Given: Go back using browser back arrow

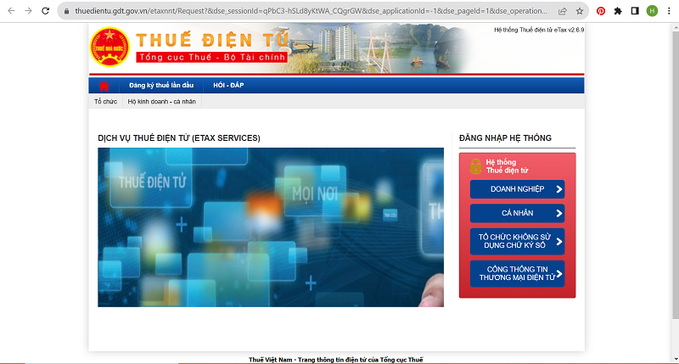Looking at the screenshot, I should pyautogui.click(x=11, y=11).
